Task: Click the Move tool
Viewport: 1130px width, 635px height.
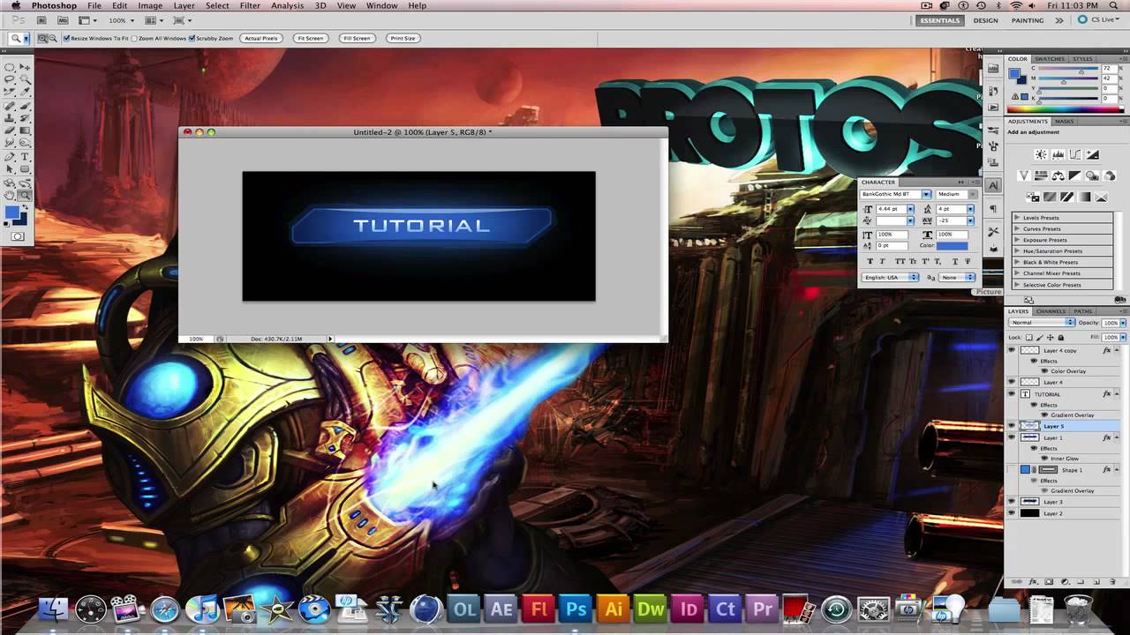Action: click(25, 66)
